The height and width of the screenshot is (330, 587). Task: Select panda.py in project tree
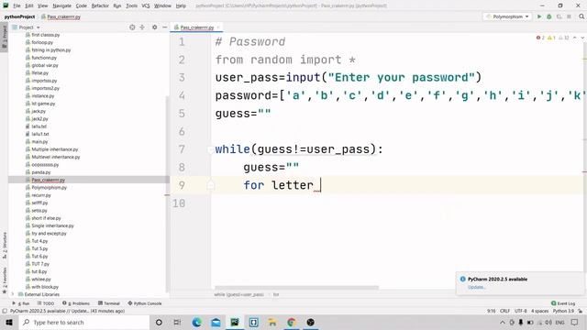point(38,172)
